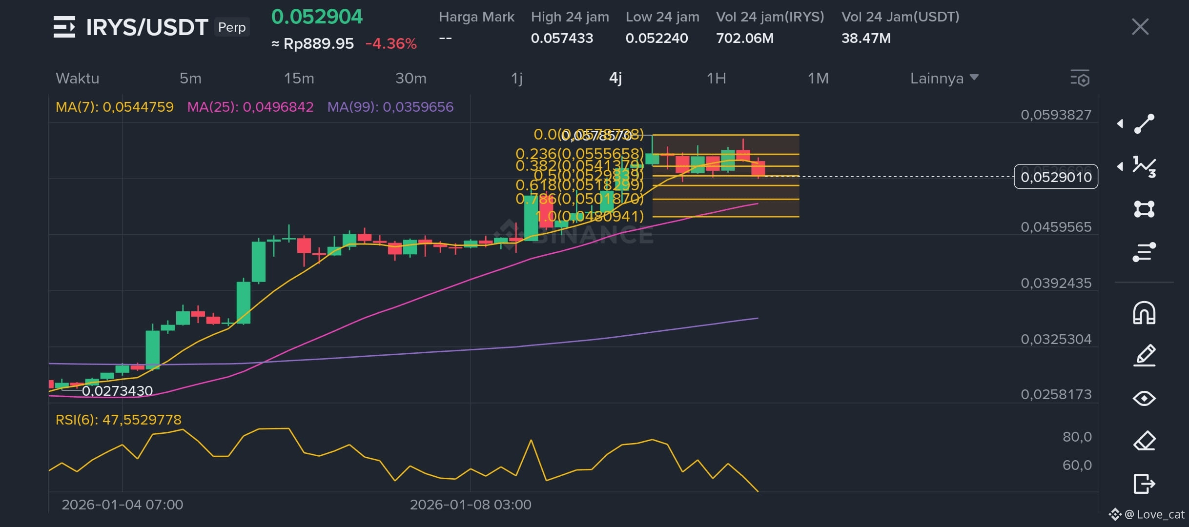Select the Elliott wave pattern tool
Image resolution: width=1189 pixels, height=527 pixels.
click(1144, 166)
